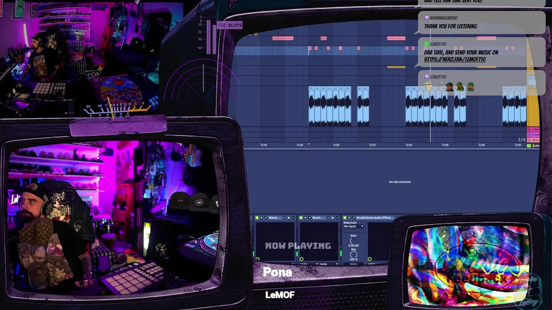Open the Waves device more options icon
The height and width of the screenshot is (310, 552).
point(293,218)
